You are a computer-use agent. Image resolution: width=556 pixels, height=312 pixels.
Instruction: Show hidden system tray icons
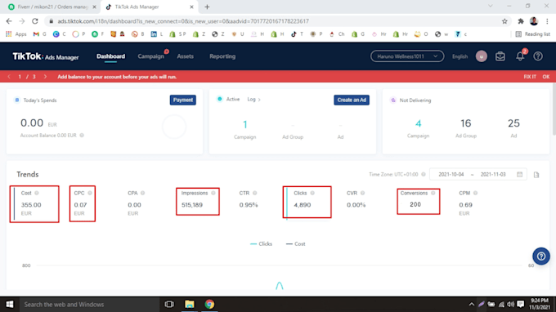(x=471, y=304)
